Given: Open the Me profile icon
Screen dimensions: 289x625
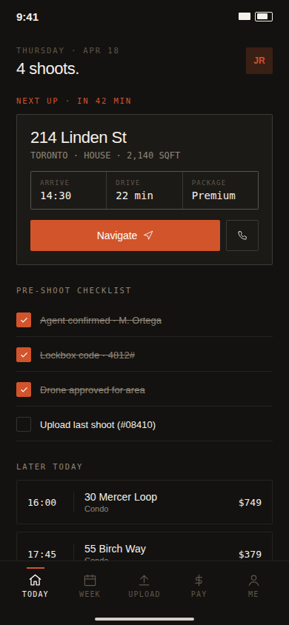Looking at the screenshot, I should 253,580.
